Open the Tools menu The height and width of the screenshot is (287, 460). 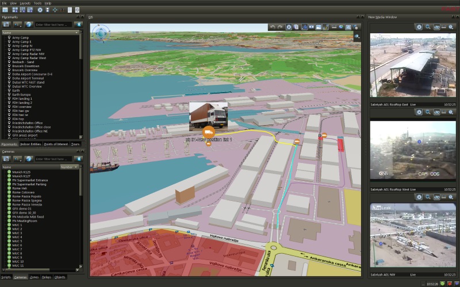[x=37, y=3]
